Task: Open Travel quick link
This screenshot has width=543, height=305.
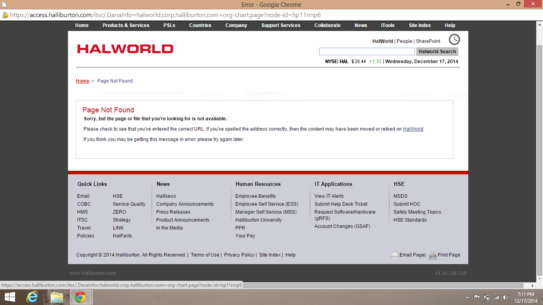Action: coord(84,228)
